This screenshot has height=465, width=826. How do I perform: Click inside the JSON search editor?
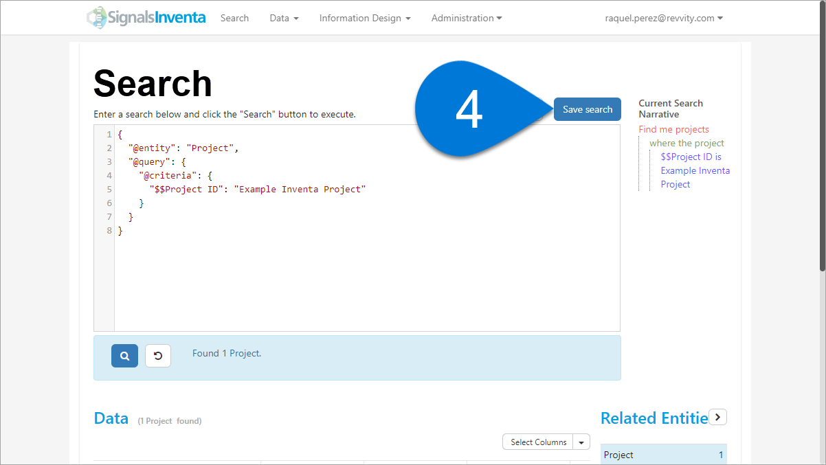(x=367, y=228)
